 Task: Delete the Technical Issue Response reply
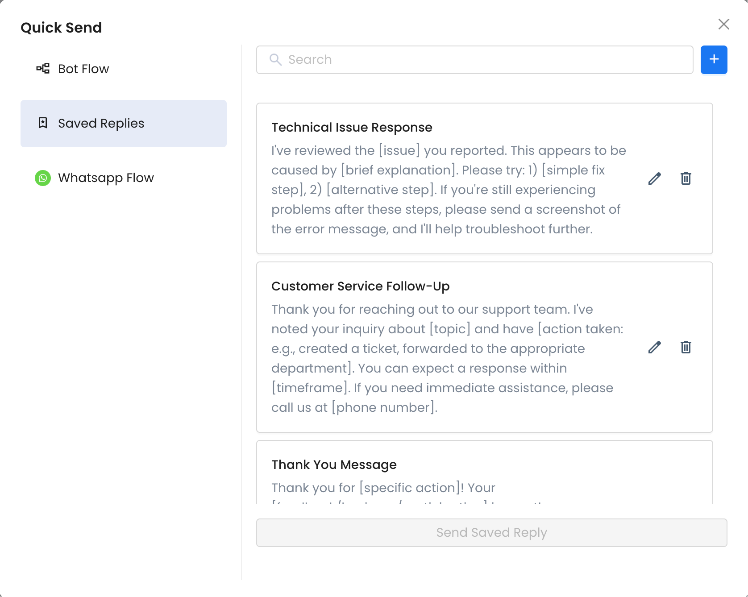686,178
